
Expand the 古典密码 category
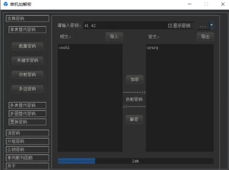click(28, 18)
